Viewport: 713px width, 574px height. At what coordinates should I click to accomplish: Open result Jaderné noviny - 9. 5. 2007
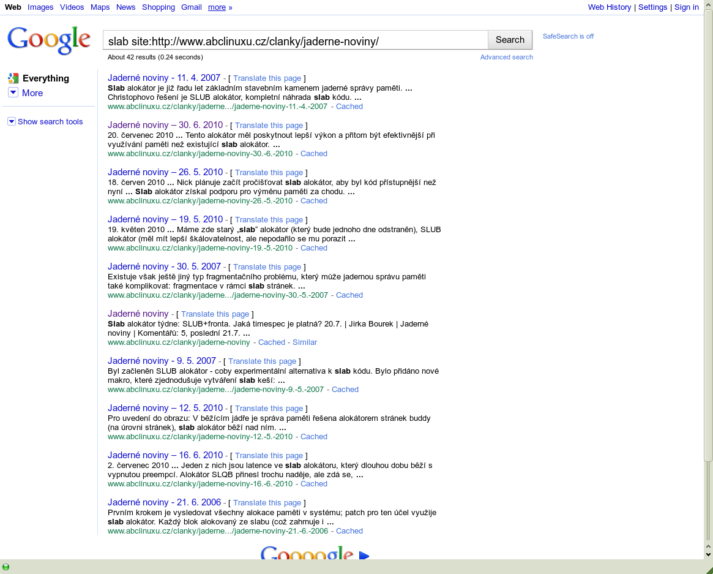pos(162,361)
